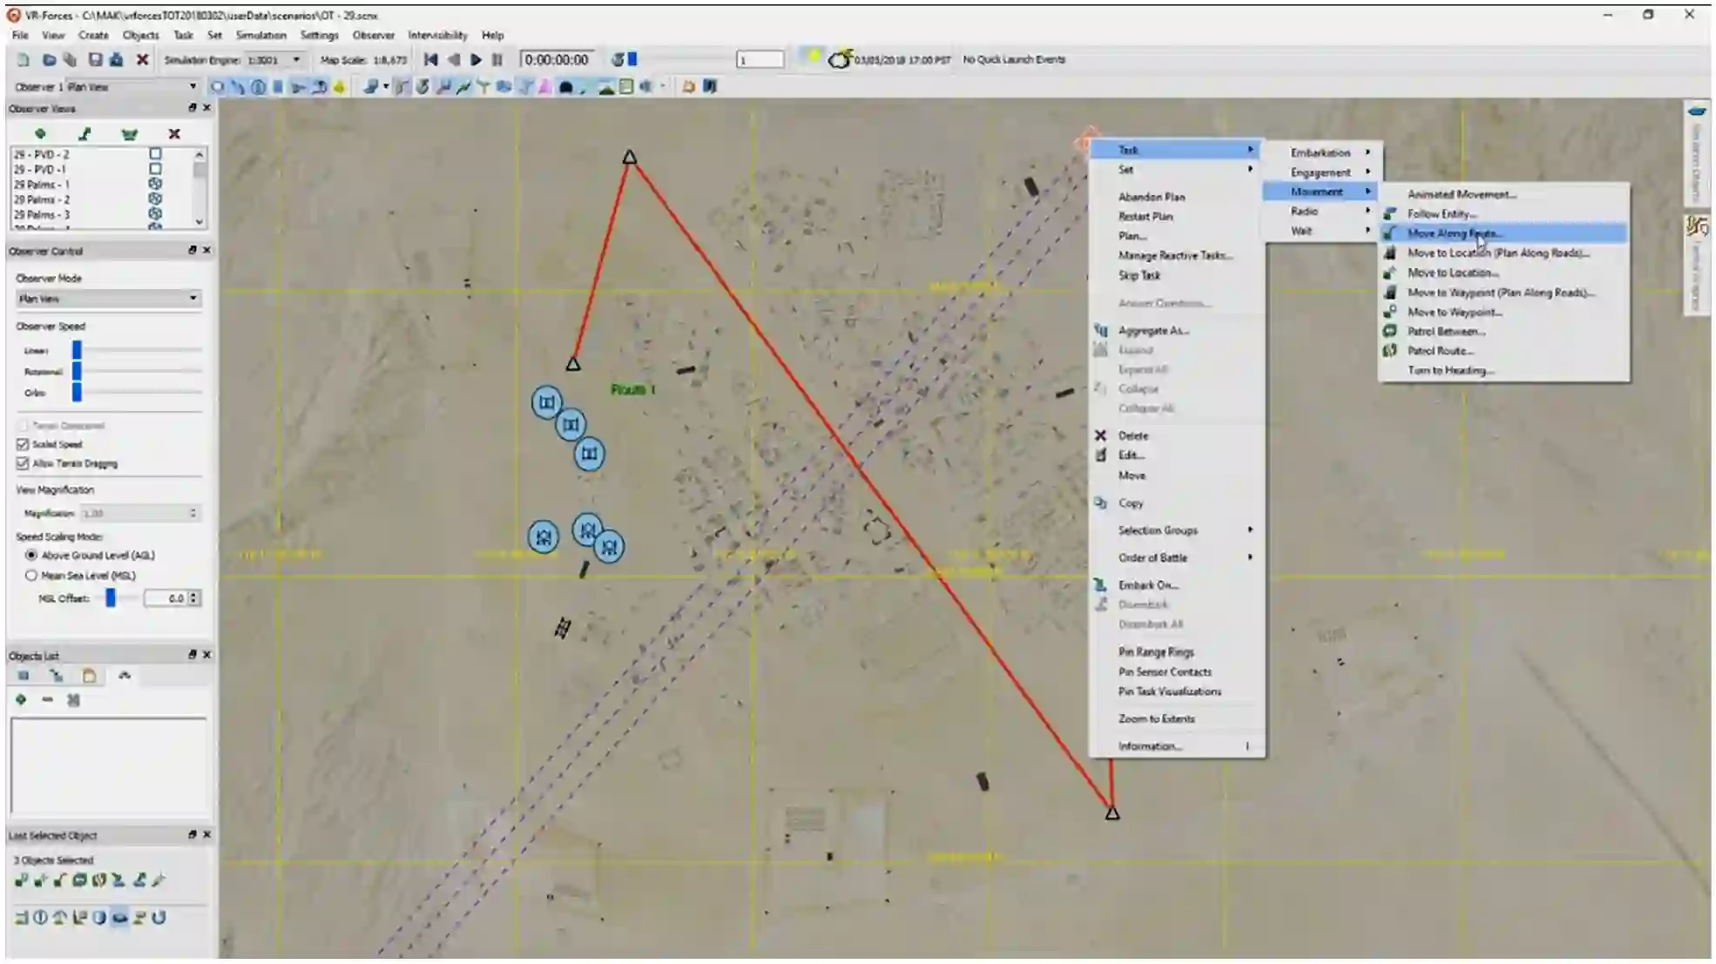Click Pin Range Rings option

pos(1156,652)
